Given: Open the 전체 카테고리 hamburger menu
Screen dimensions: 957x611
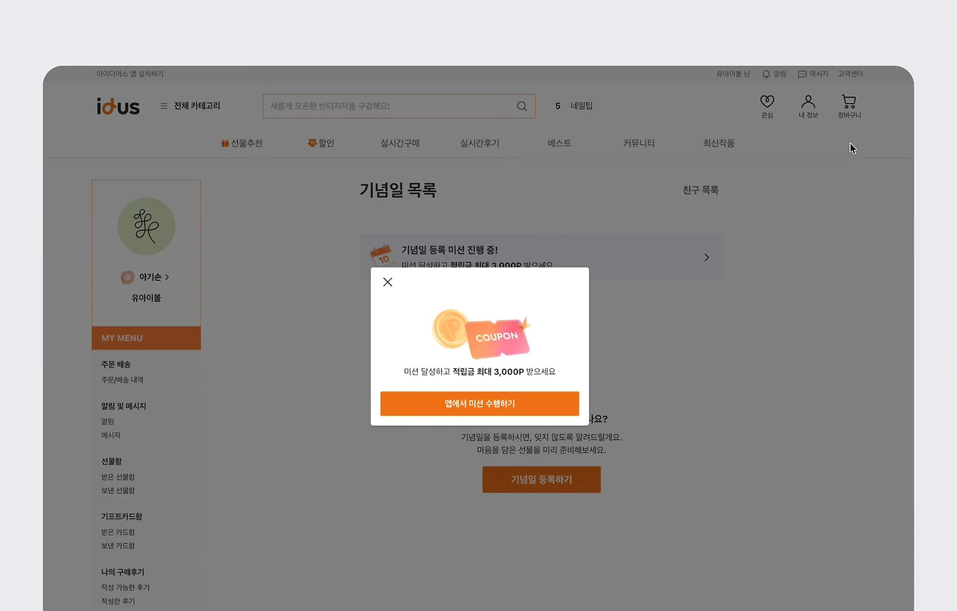Looking at the screenshot, I should pyautogui.click(x=190, y=106).
